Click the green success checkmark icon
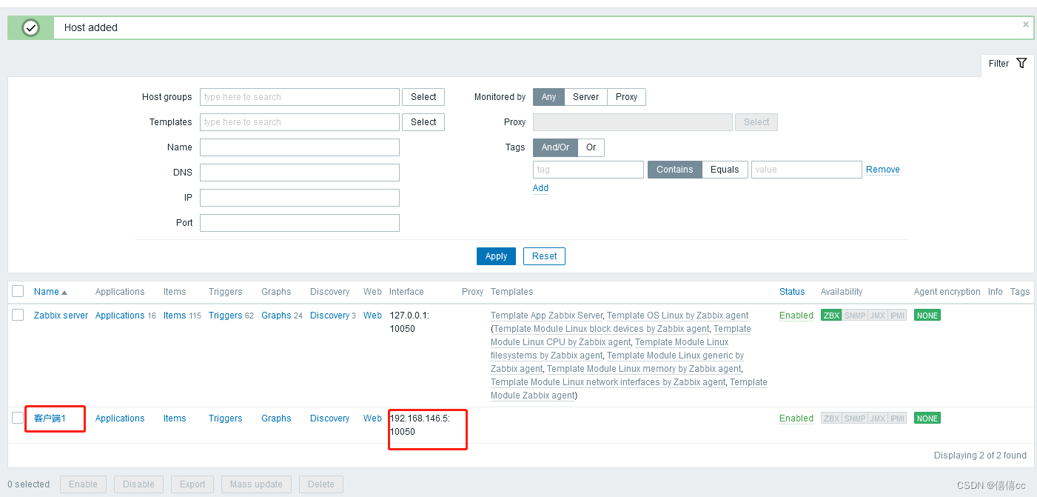The width and height of the screenshot is (1037, 497). point(30,27)
